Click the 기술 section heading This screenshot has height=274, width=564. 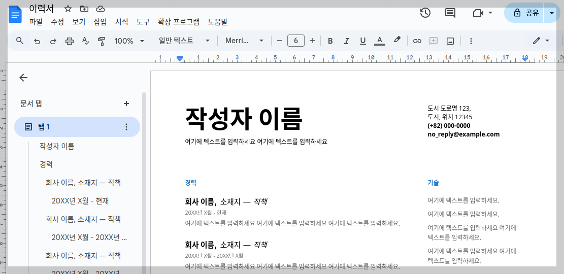pyautogui.click(x=433, y=183)
